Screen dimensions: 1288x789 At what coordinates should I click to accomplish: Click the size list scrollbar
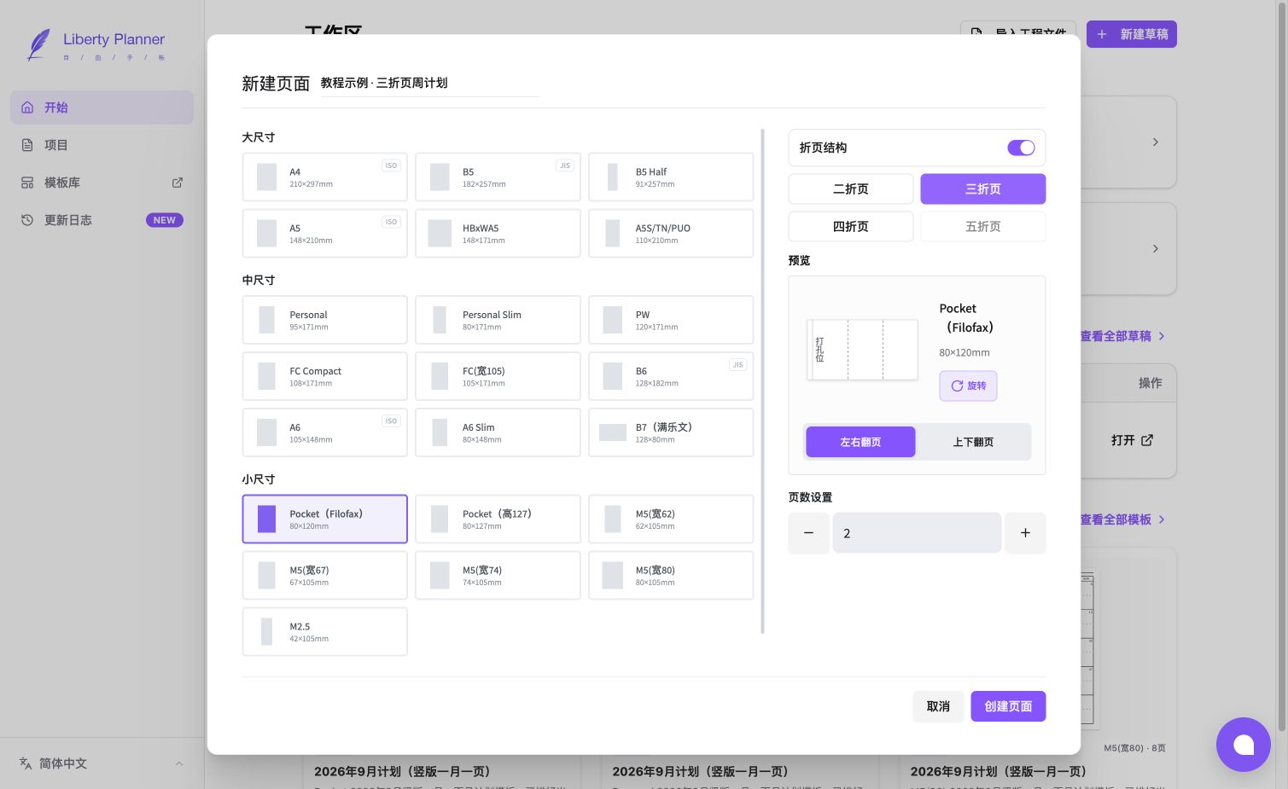click(762, 381)
